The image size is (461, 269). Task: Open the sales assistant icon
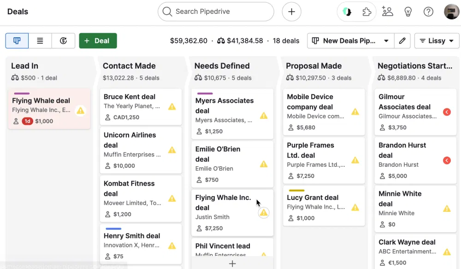coord(347,12)
